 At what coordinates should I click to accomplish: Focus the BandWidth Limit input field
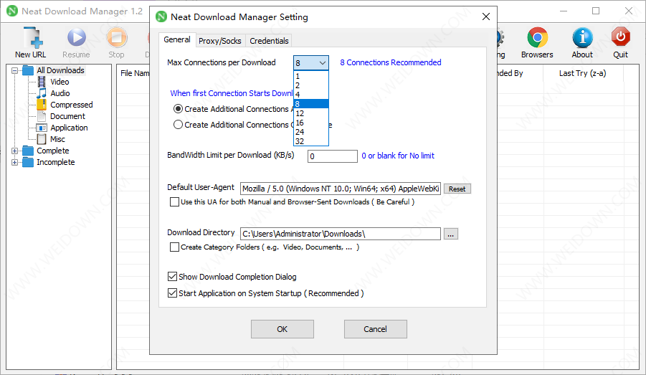point(333,156)
